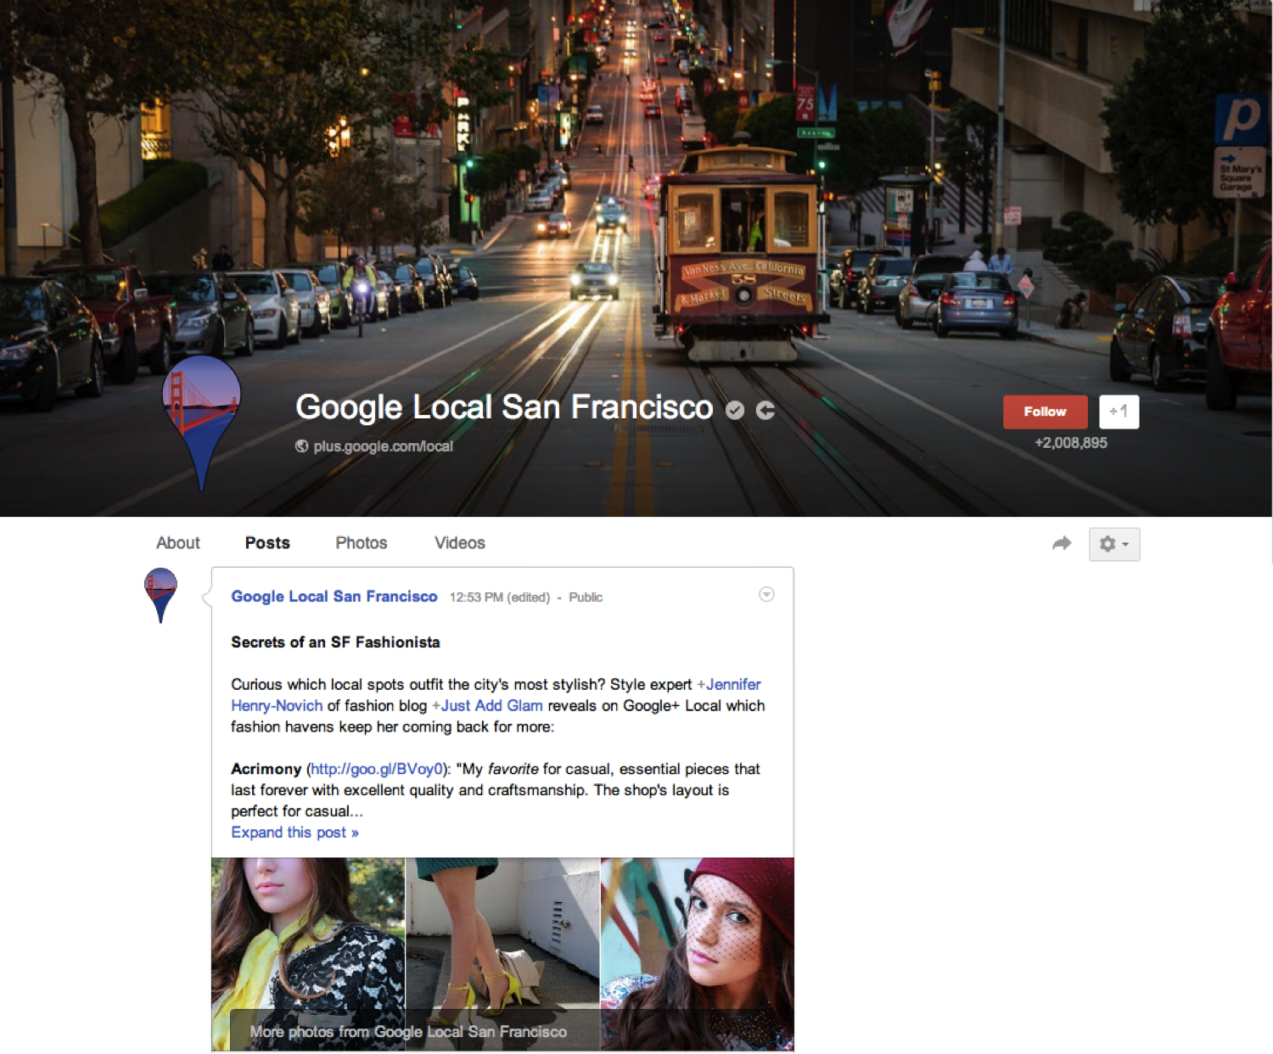Screen dimensions: 1273x1054
Task: Expand this post to read more
Action: [294, 833]
